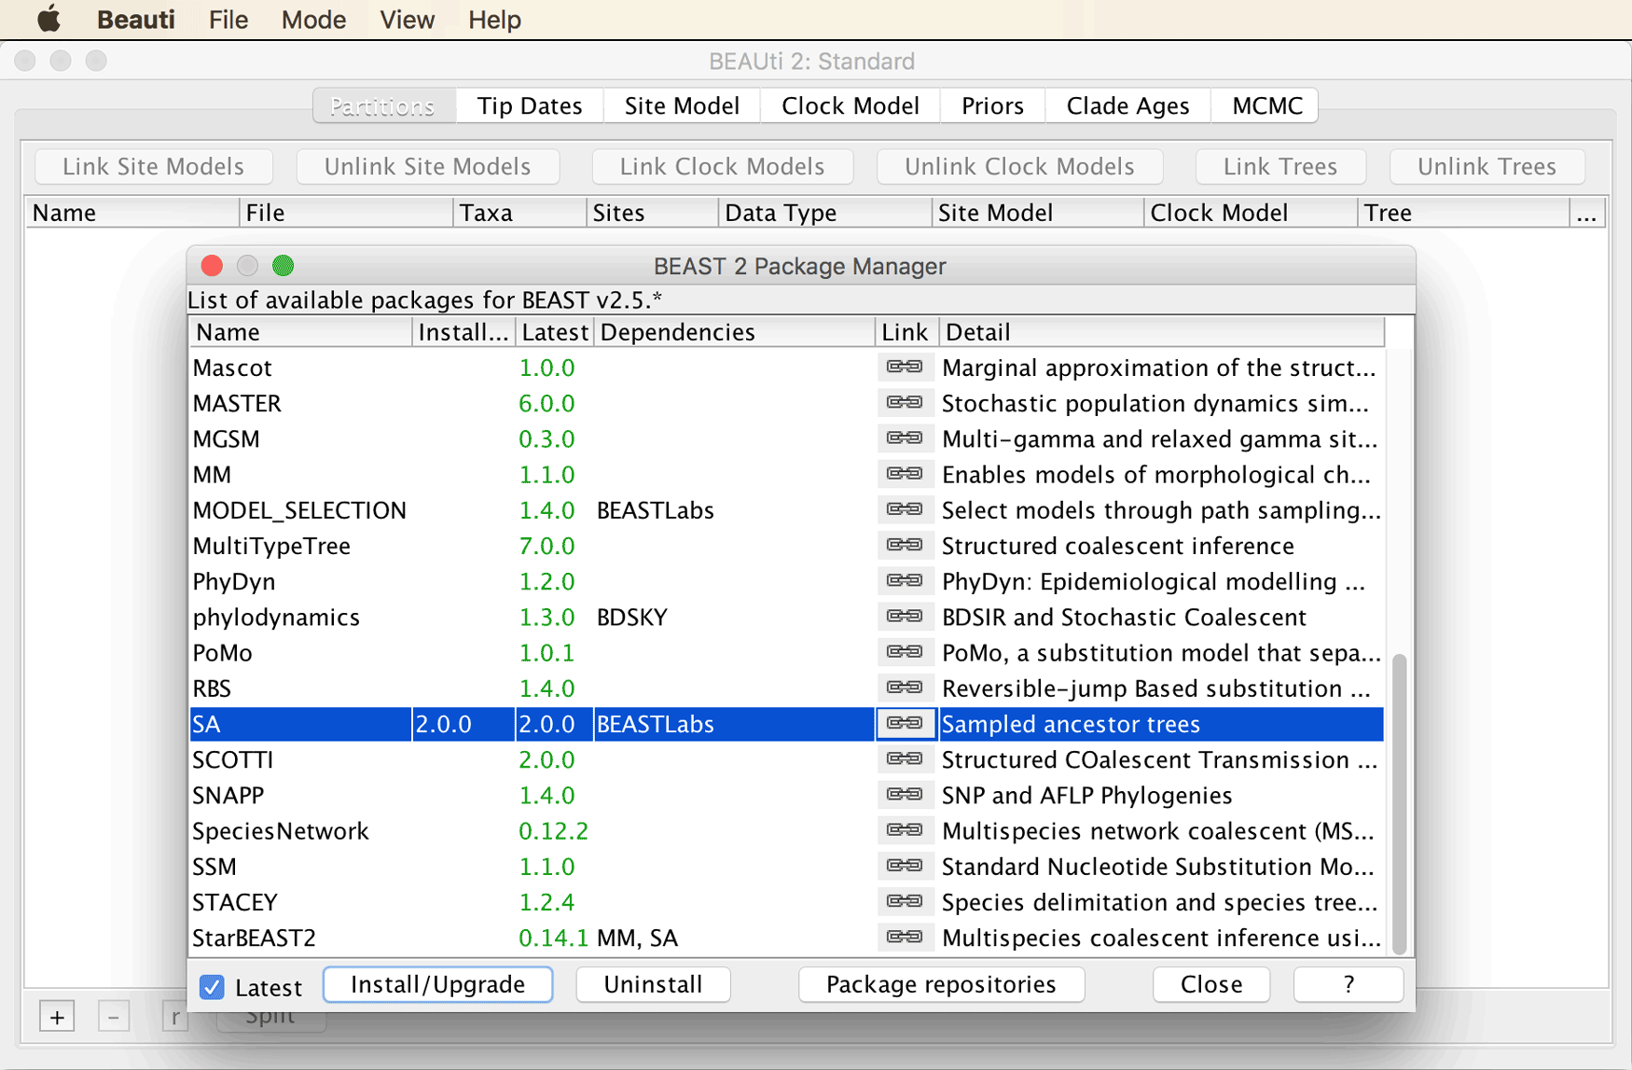Click the Unlink Site Models button
1632x1070 pixels.
427,166
